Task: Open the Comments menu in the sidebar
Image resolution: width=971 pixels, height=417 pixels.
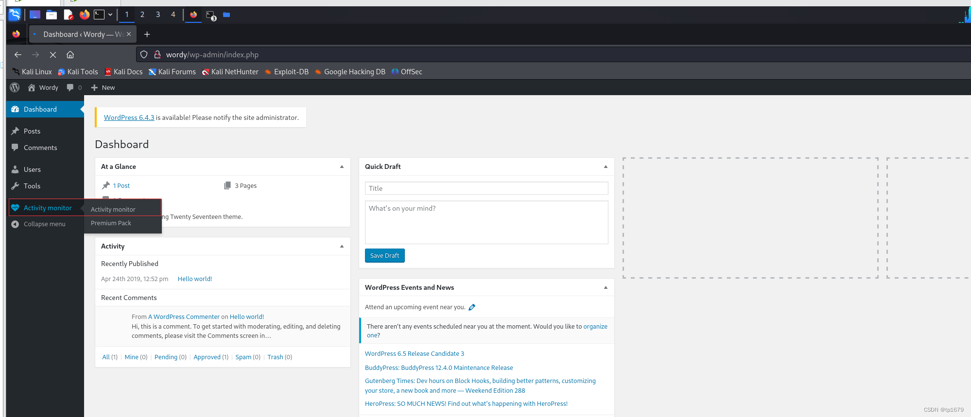Action: [x=45, y=148]
